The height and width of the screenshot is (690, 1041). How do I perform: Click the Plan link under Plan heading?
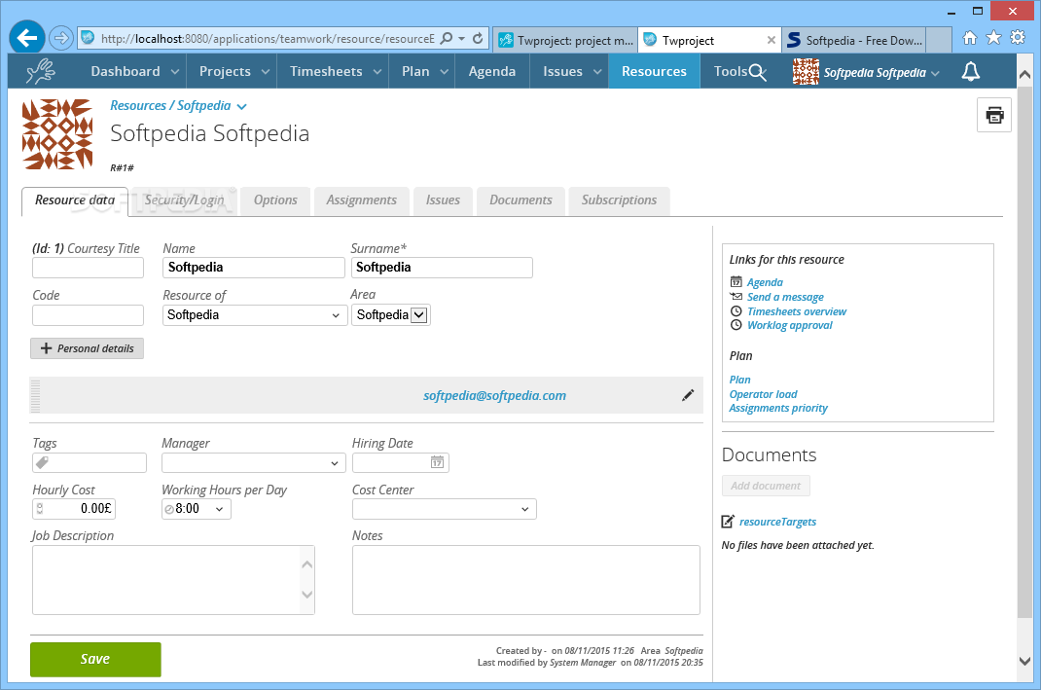pyautogui.click(x=739, y=380)
